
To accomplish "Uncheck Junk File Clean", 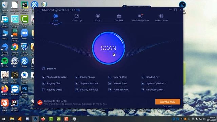I will (x=110, y=77).
